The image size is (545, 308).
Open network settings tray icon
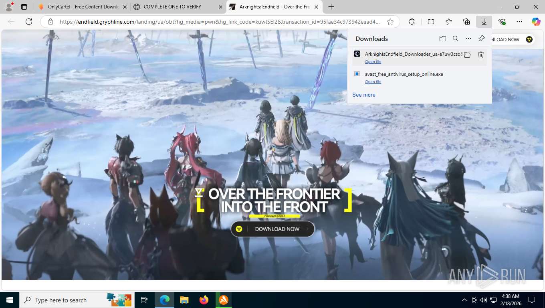[493, 300]
